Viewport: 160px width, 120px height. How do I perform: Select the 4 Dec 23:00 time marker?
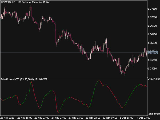(143, 118)
